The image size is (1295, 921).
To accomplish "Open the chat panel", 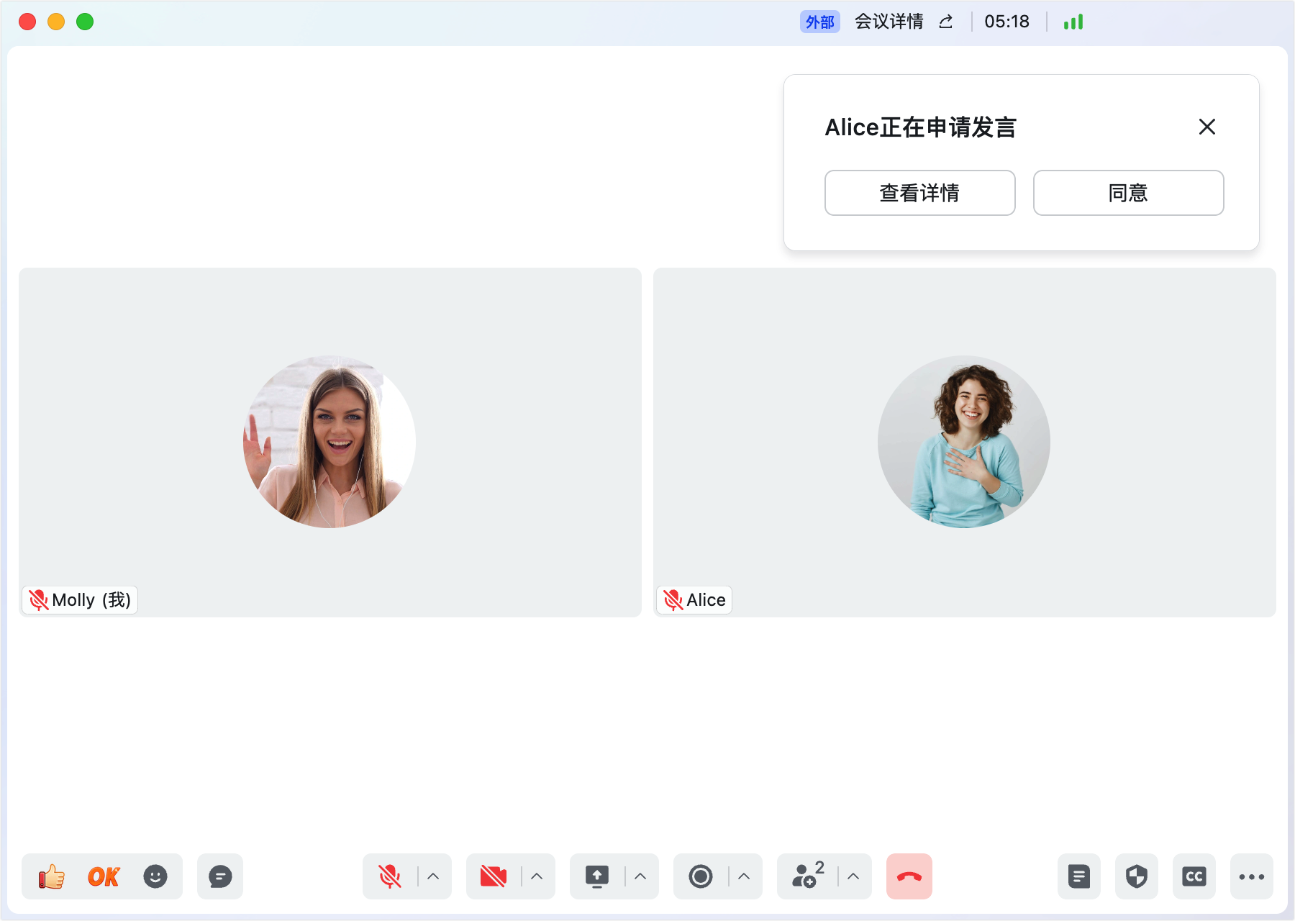I will [220, 876].
